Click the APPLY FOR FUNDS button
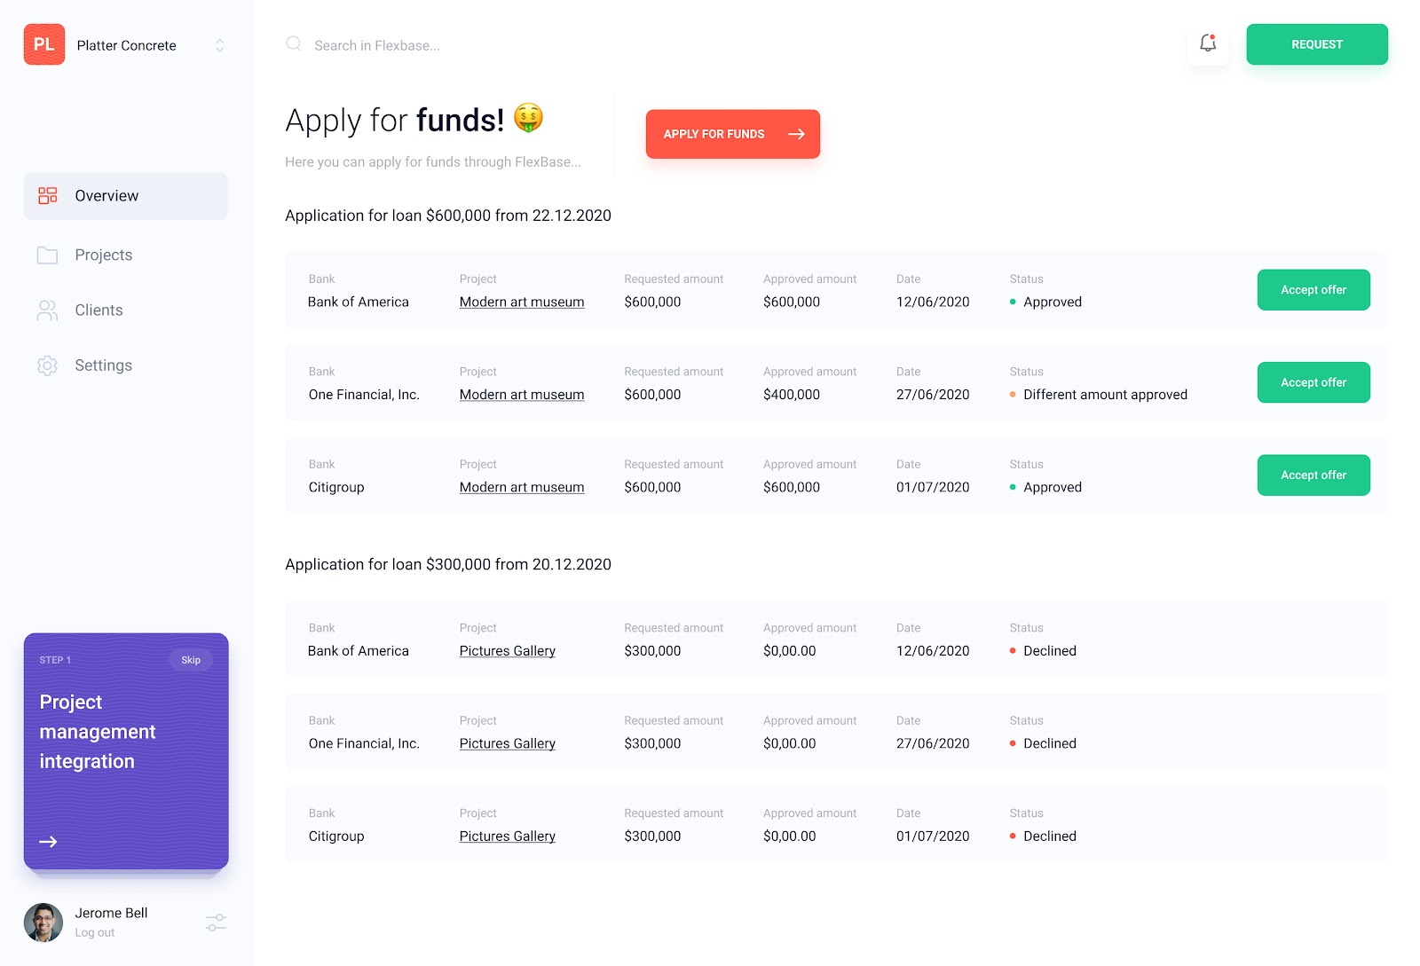 coord(733,134)
